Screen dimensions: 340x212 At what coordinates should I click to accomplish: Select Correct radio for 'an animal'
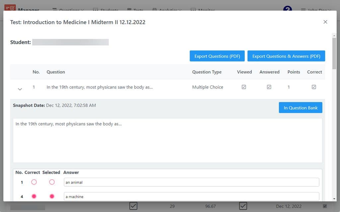[x=34, y=182]
